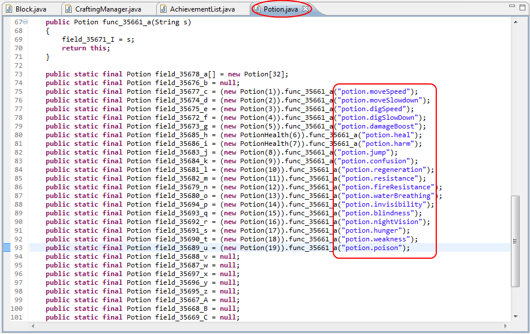Viewport: 530px width, 334px height.
Task: Click field_35671_I assignment on line 69
Action: tap(98, 39)
